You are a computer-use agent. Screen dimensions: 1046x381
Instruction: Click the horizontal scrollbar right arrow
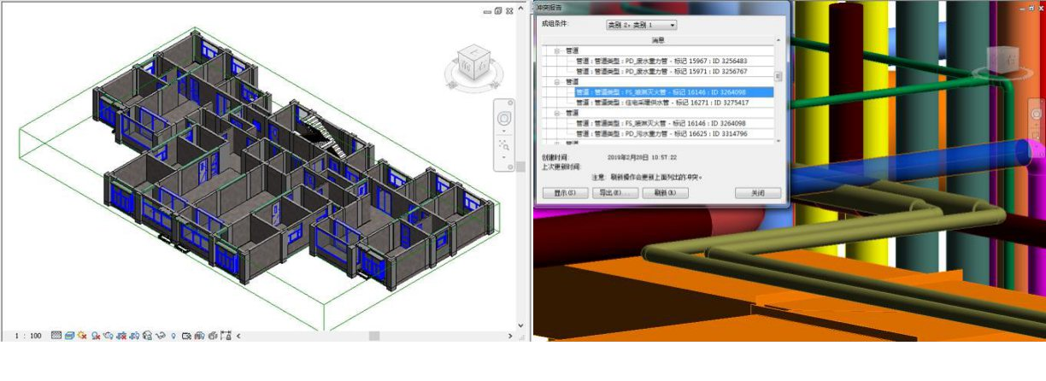pyautogui.click(x=510, y=336)
